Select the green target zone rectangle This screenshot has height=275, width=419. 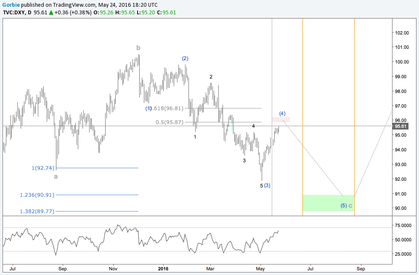[x=329, y=203]
